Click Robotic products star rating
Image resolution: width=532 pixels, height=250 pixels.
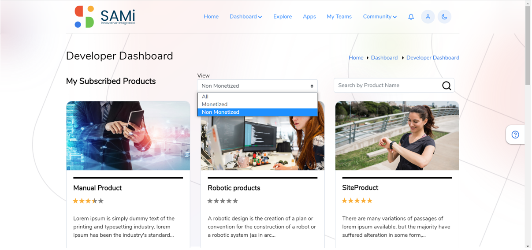click(223, 201)
